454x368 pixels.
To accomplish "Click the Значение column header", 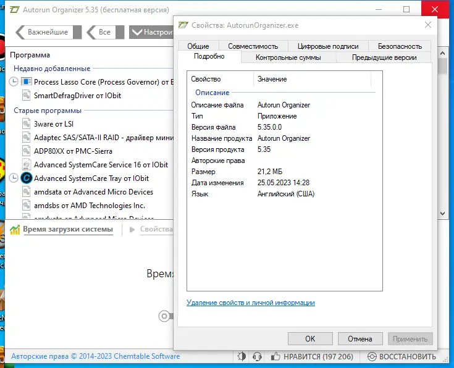I will click(312, 79).
